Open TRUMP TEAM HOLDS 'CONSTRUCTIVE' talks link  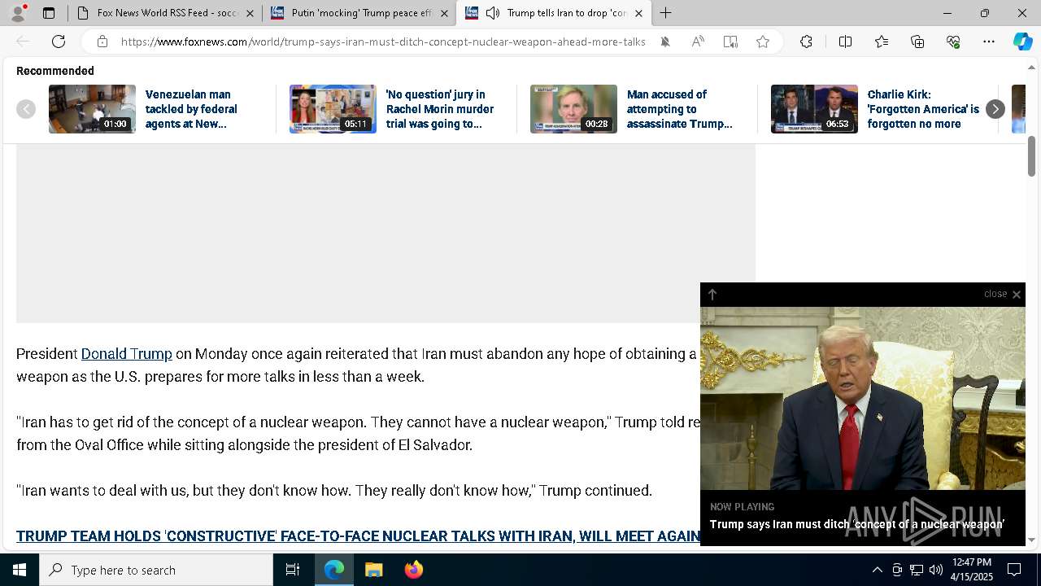point(358,536)
